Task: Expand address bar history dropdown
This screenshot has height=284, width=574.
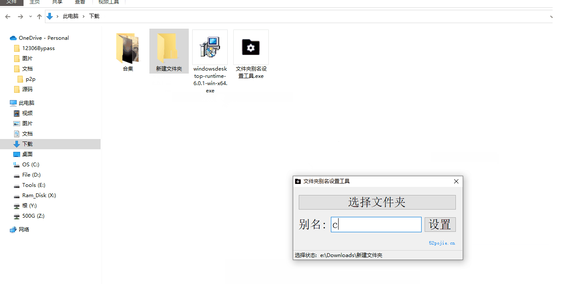Action: [551, 17]
